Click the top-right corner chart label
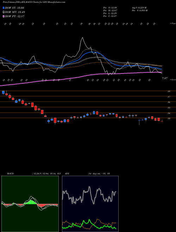The image size is (176, 232). [173, 24]
